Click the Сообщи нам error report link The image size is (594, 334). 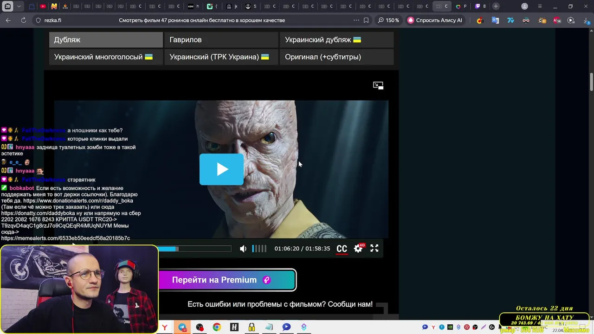point(350,304)
